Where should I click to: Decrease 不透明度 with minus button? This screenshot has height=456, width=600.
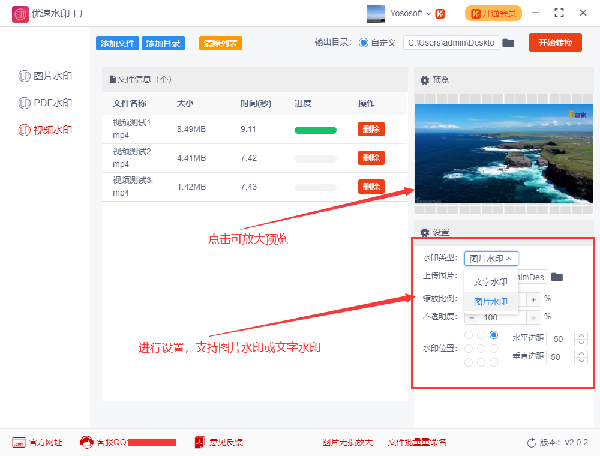pos(472,318)
